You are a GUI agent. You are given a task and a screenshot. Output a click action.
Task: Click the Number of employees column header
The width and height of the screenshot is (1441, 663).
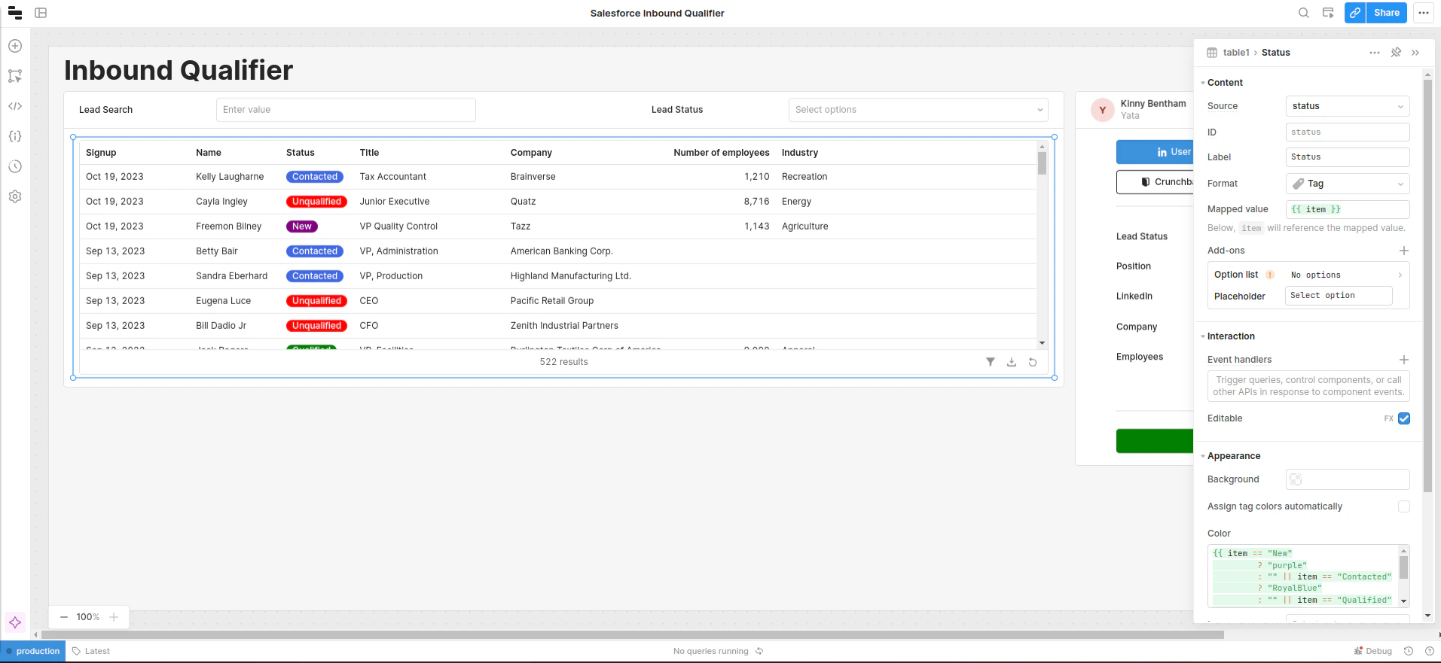[722, 153]
